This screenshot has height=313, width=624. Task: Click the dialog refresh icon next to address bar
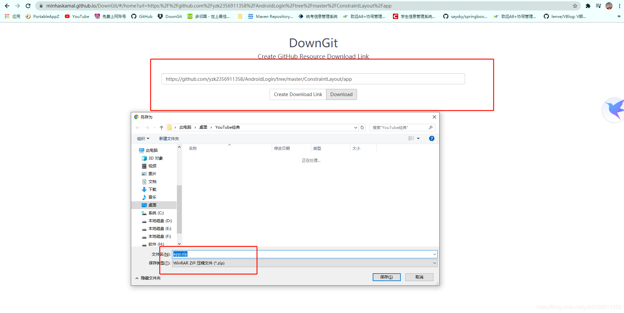click(x=362, y=127)
